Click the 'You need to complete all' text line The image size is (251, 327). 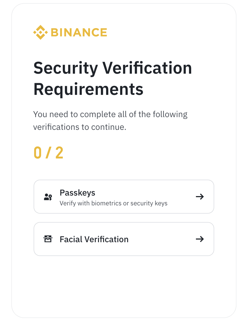tap(110, 114)
